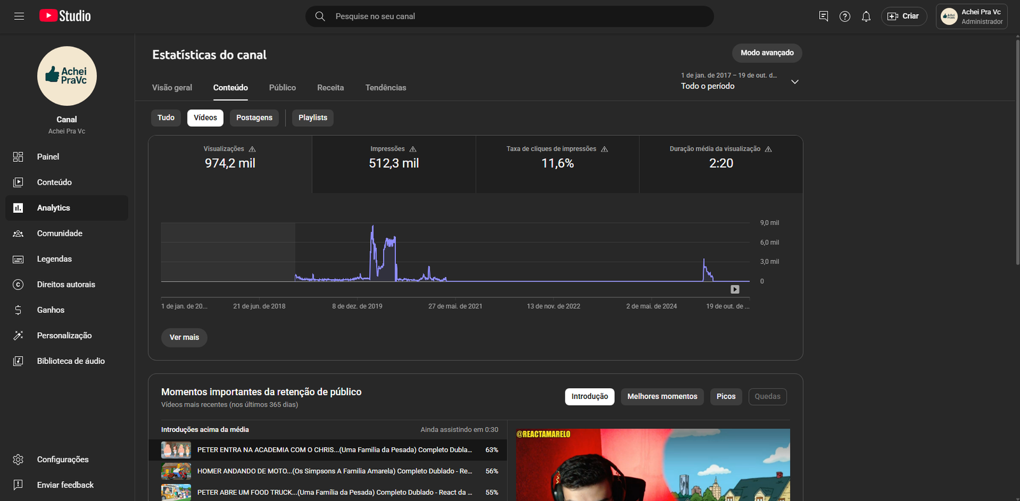Open the PETER ABRE UM FOOD TRUCK video row
The width and height of the screenshot is (1020, 501).
328,492
